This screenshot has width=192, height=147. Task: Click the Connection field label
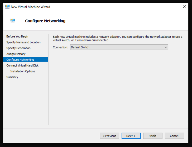point(60,47)
